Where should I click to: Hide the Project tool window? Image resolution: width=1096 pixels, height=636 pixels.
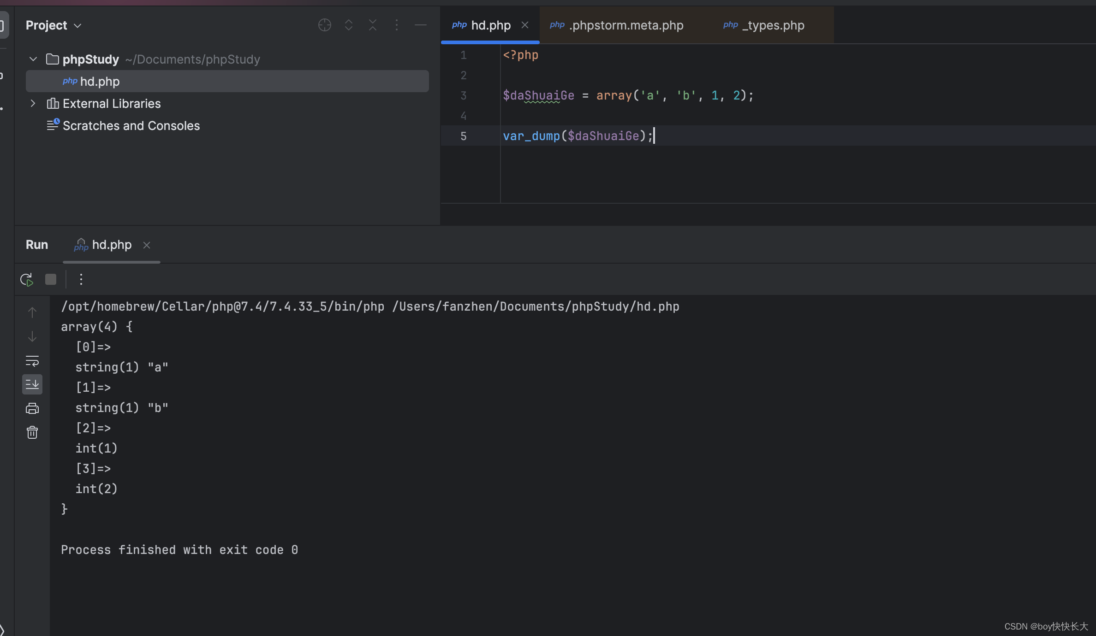[421, 25]
